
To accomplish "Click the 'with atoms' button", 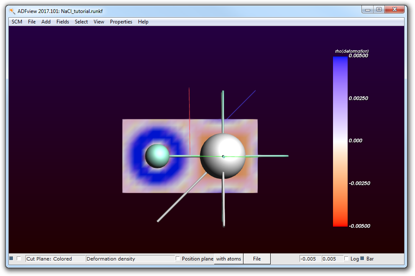I will pos(228,259).
